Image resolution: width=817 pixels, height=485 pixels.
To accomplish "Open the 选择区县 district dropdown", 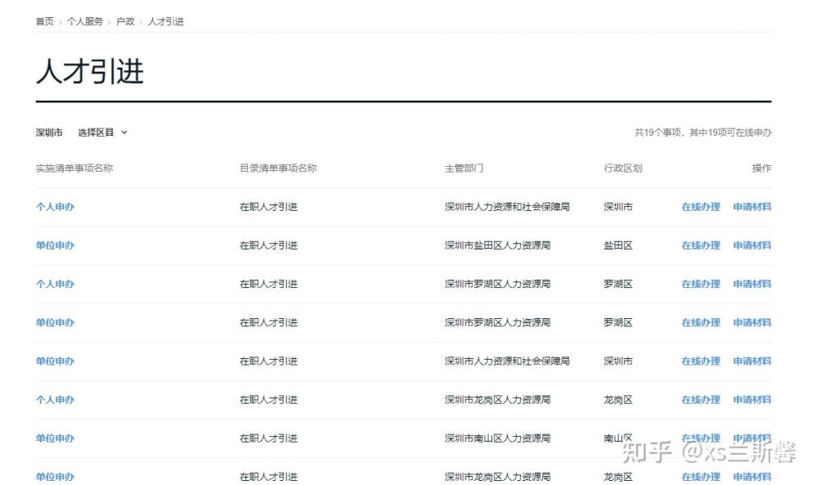I will click(102, 132).
